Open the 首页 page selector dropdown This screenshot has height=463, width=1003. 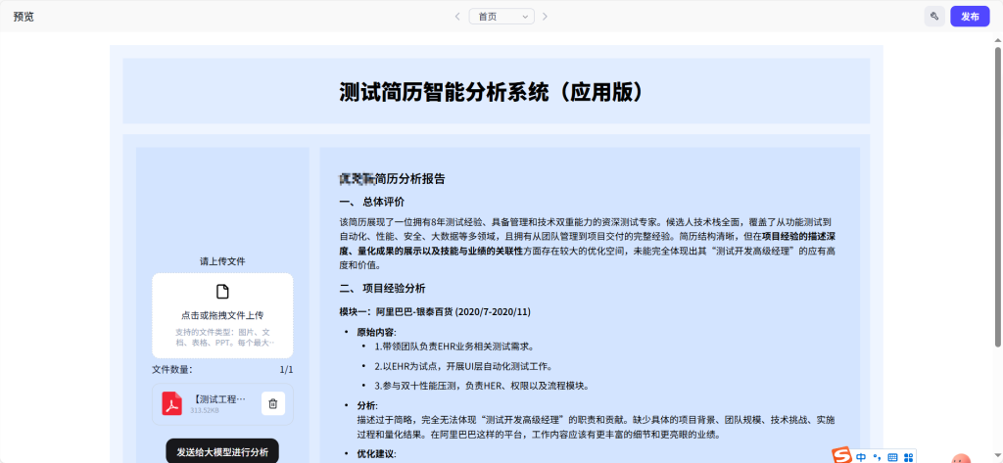[x=501, y=17]
